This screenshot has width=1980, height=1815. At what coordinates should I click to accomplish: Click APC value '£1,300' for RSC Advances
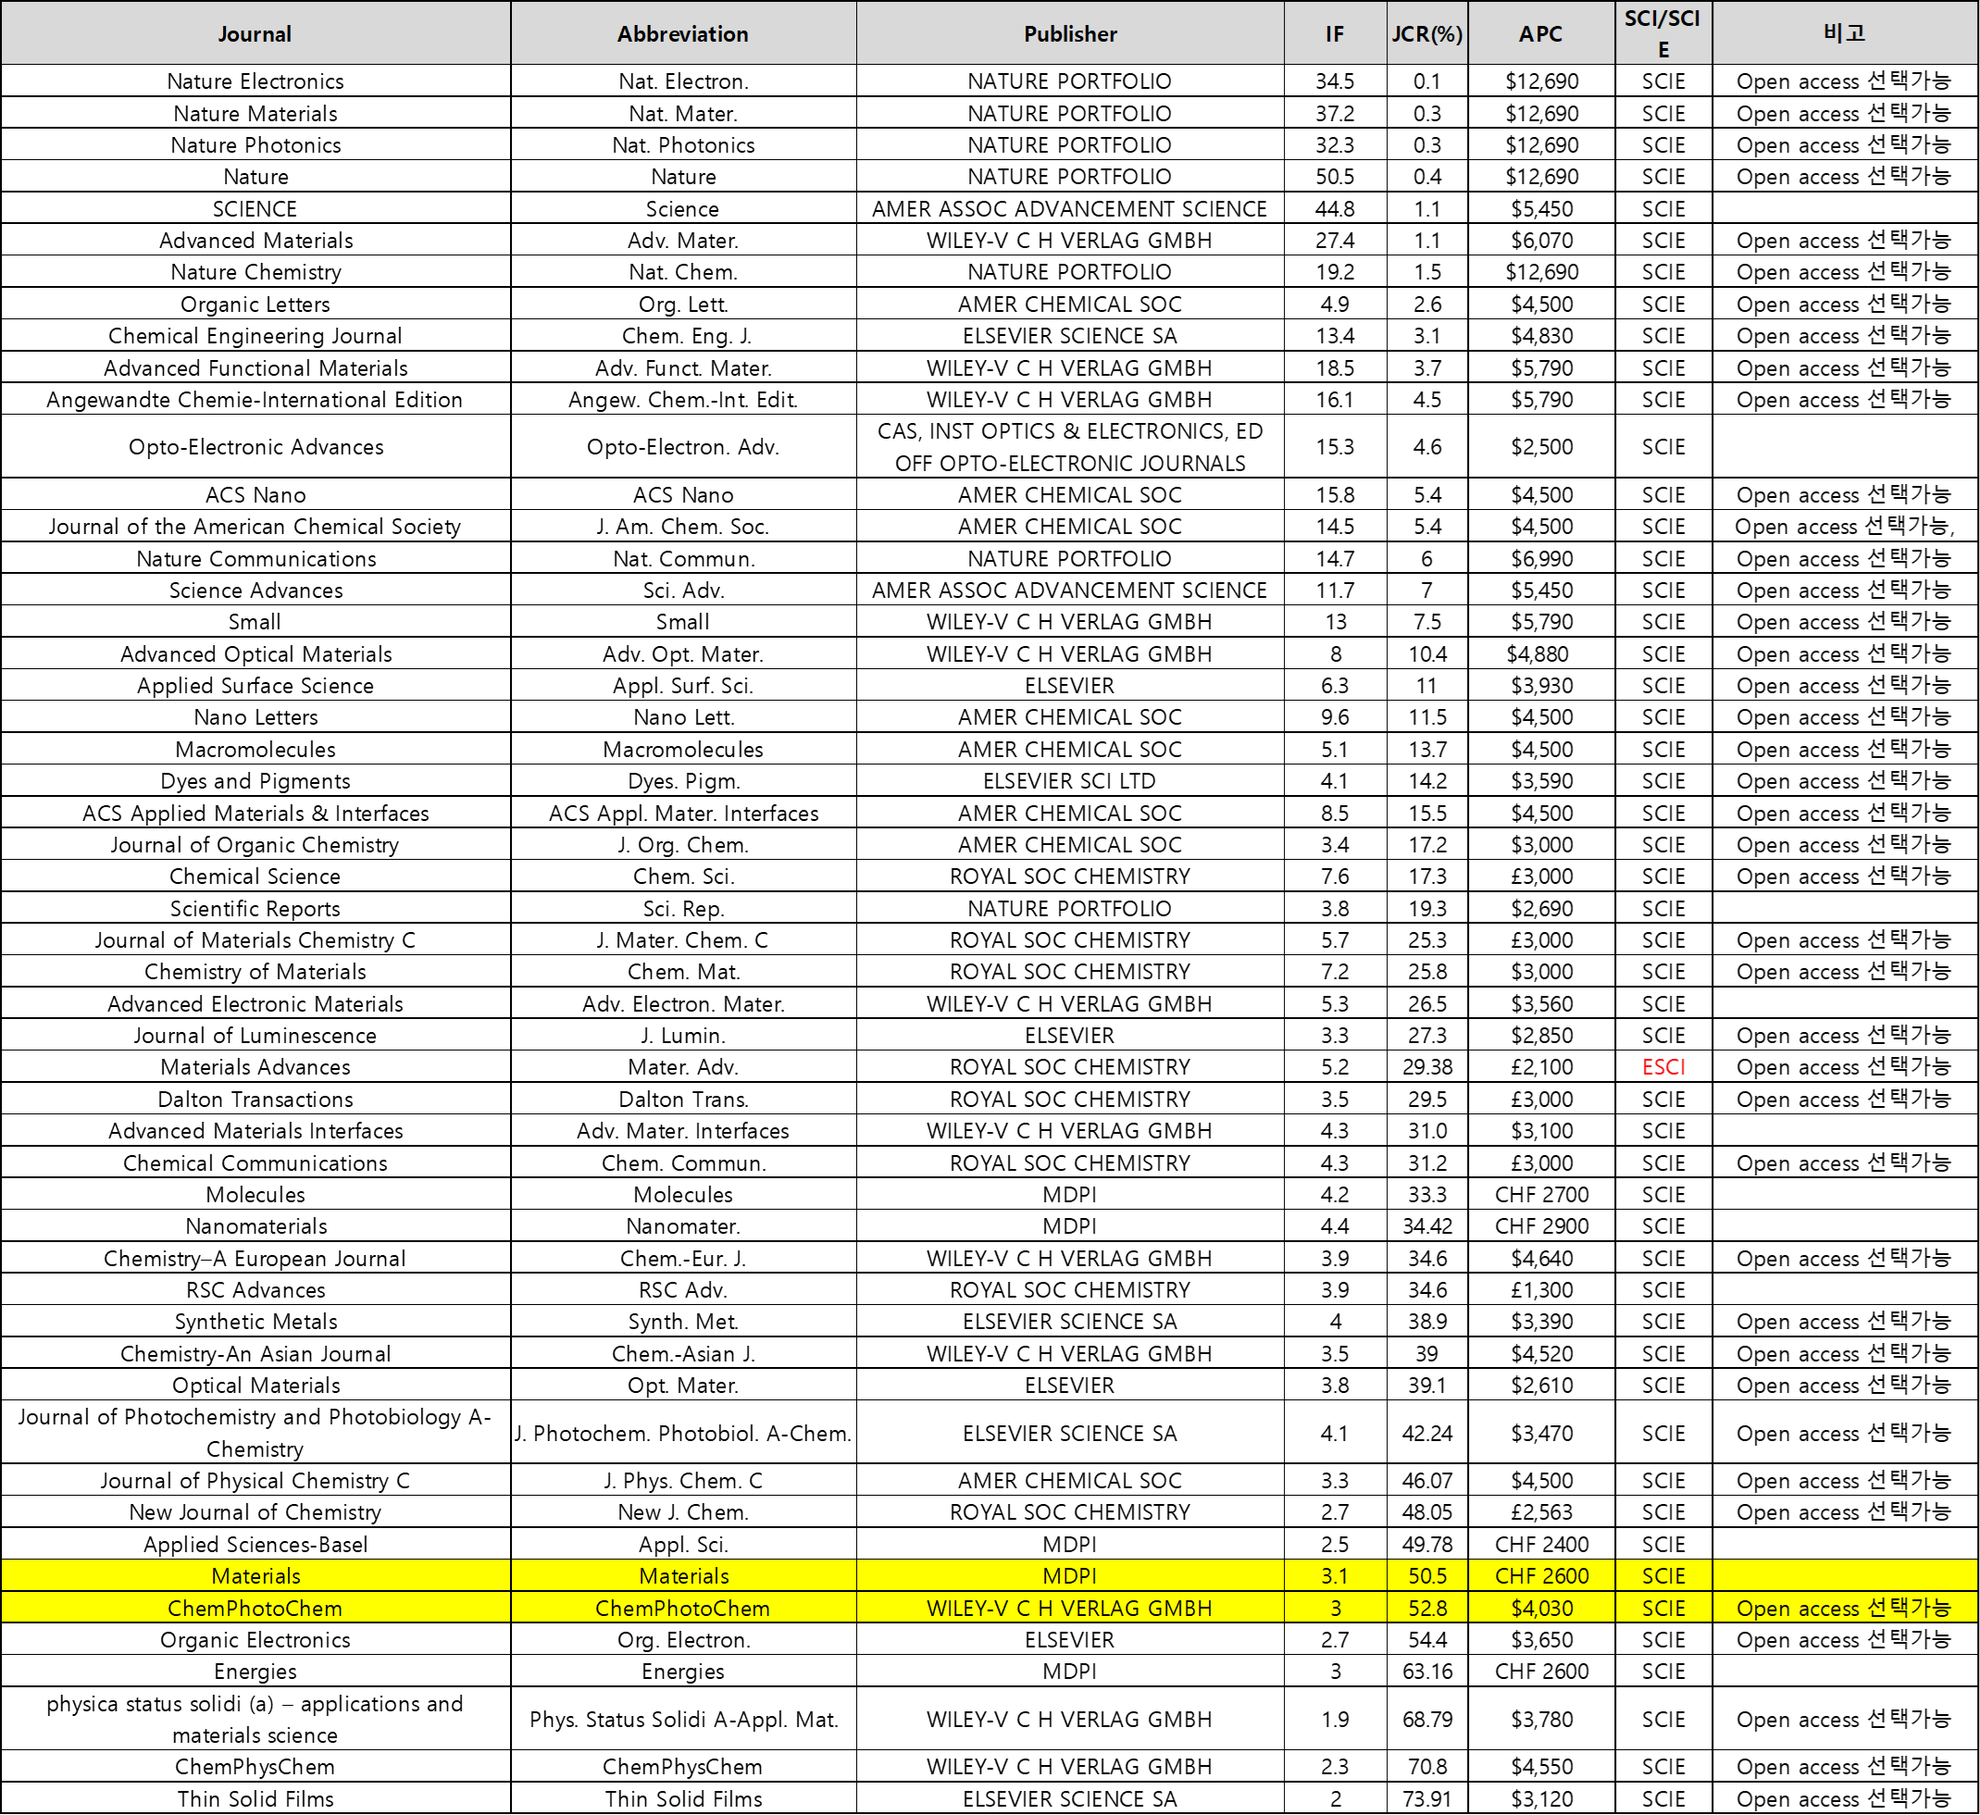(x=1541, y=1289)
